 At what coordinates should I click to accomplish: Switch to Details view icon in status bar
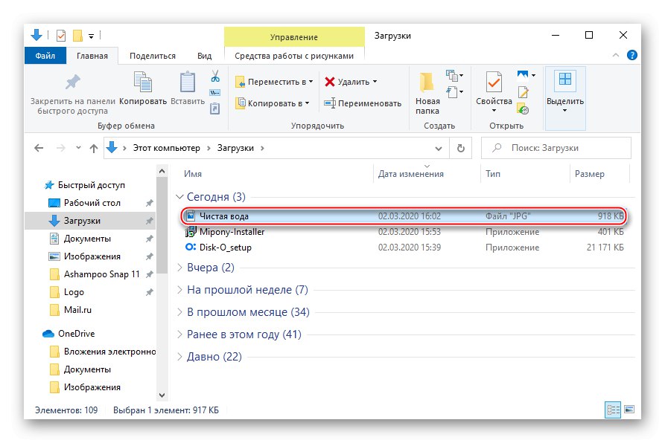tap(612, 410)
